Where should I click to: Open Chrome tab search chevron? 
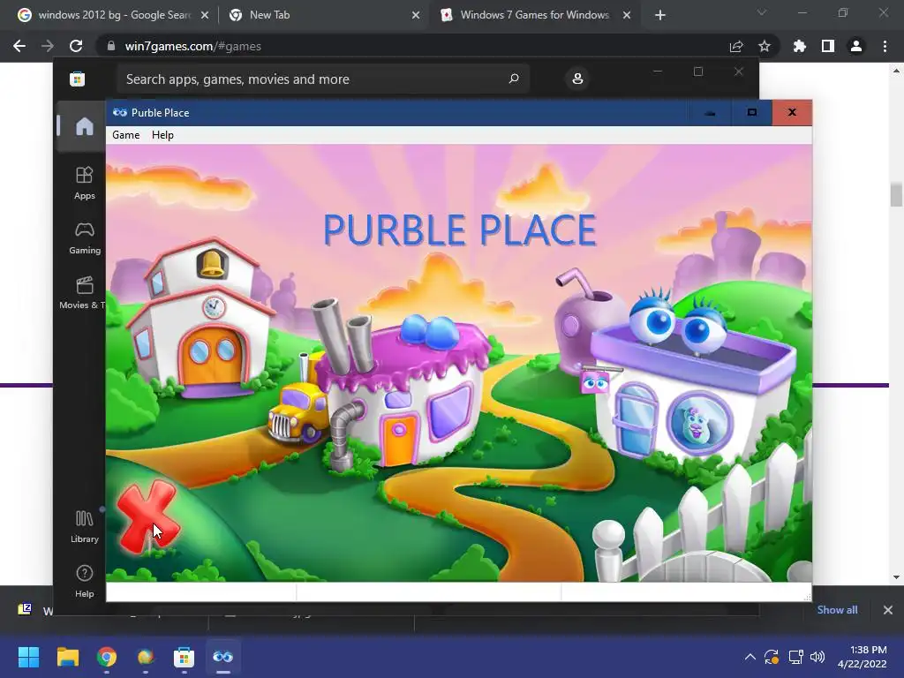(x=762, y=12)
